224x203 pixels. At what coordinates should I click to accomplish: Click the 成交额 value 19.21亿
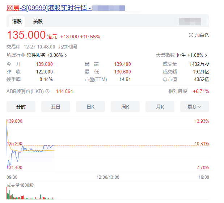201,72
